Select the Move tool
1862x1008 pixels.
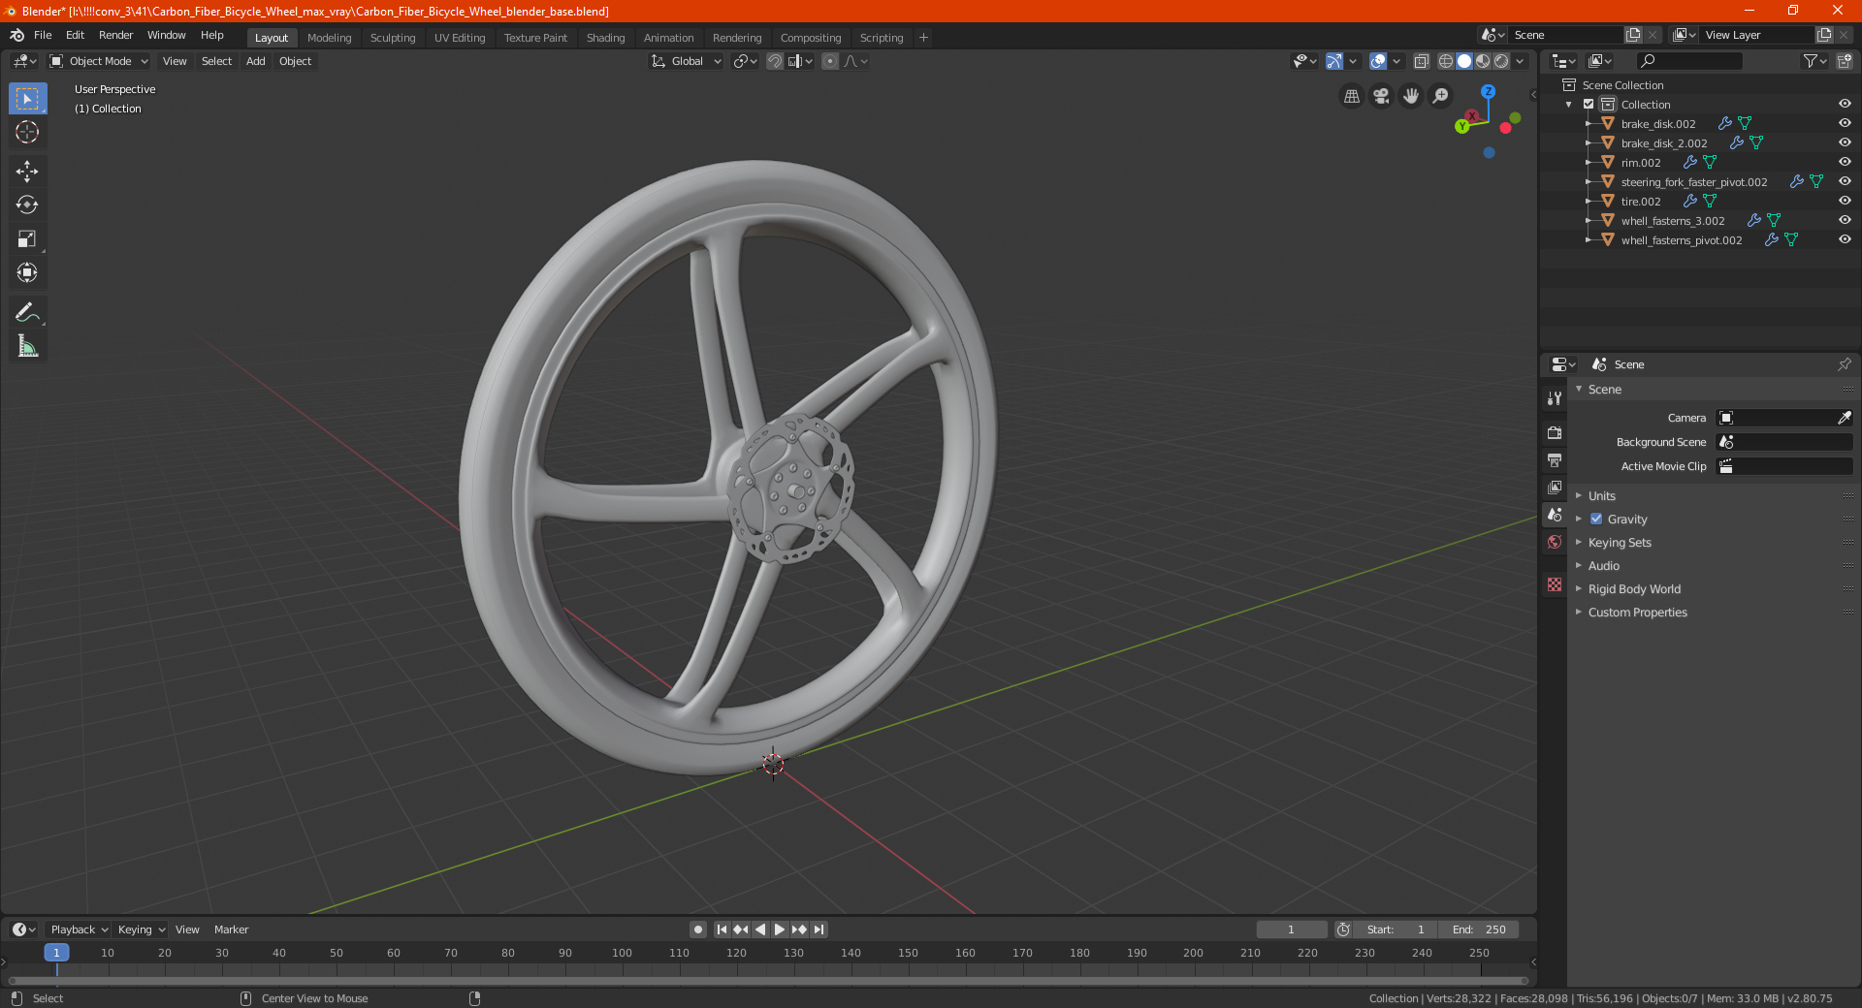(27, 172)
